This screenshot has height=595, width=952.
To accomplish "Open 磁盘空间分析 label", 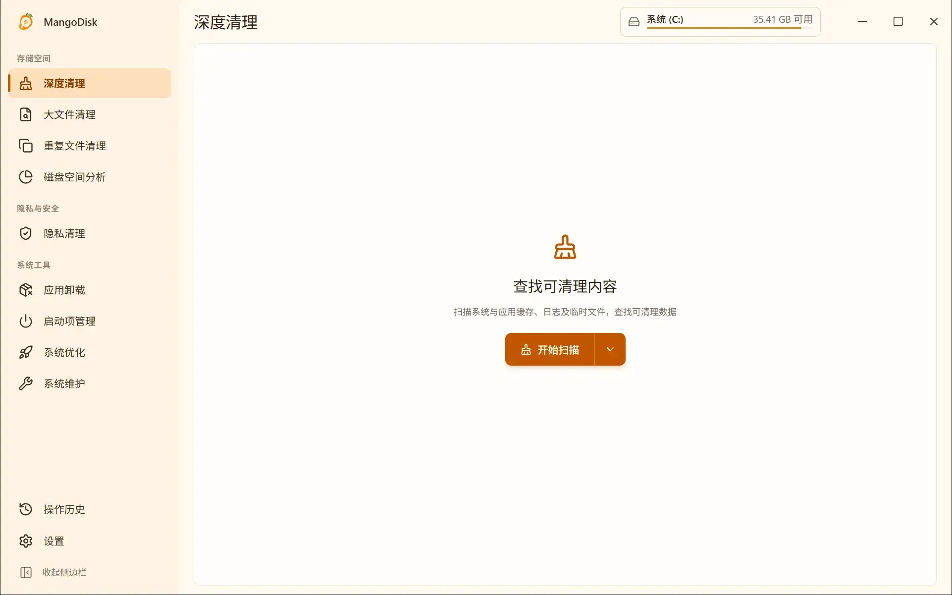I will coord(74,177).
